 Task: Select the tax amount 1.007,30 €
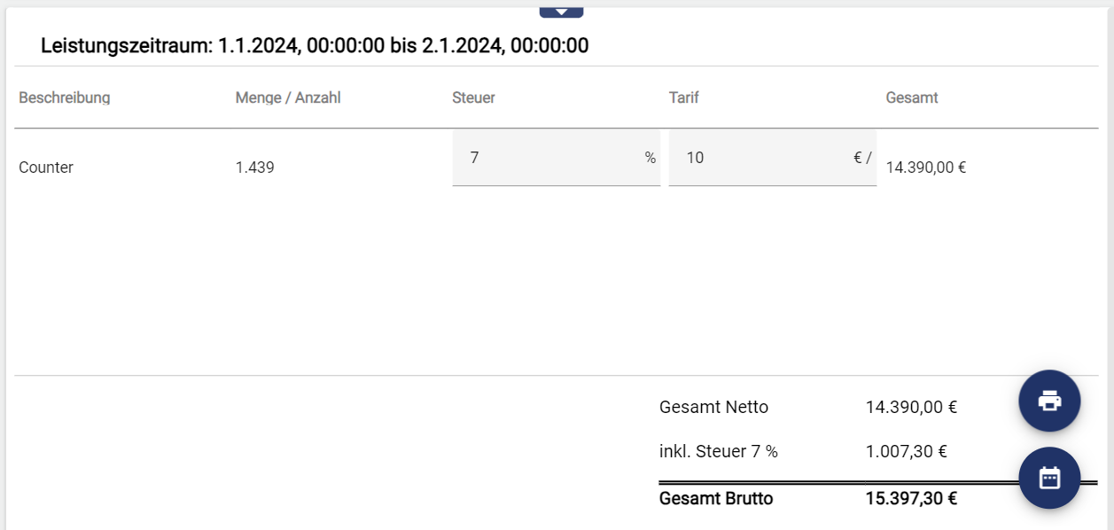[x=907, y=452]
